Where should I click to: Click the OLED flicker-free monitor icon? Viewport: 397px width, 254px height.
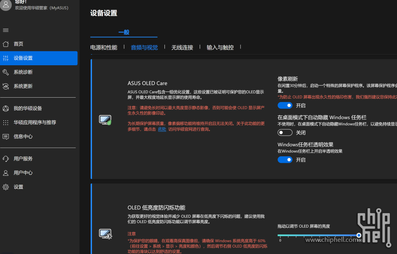pos(105,234)
